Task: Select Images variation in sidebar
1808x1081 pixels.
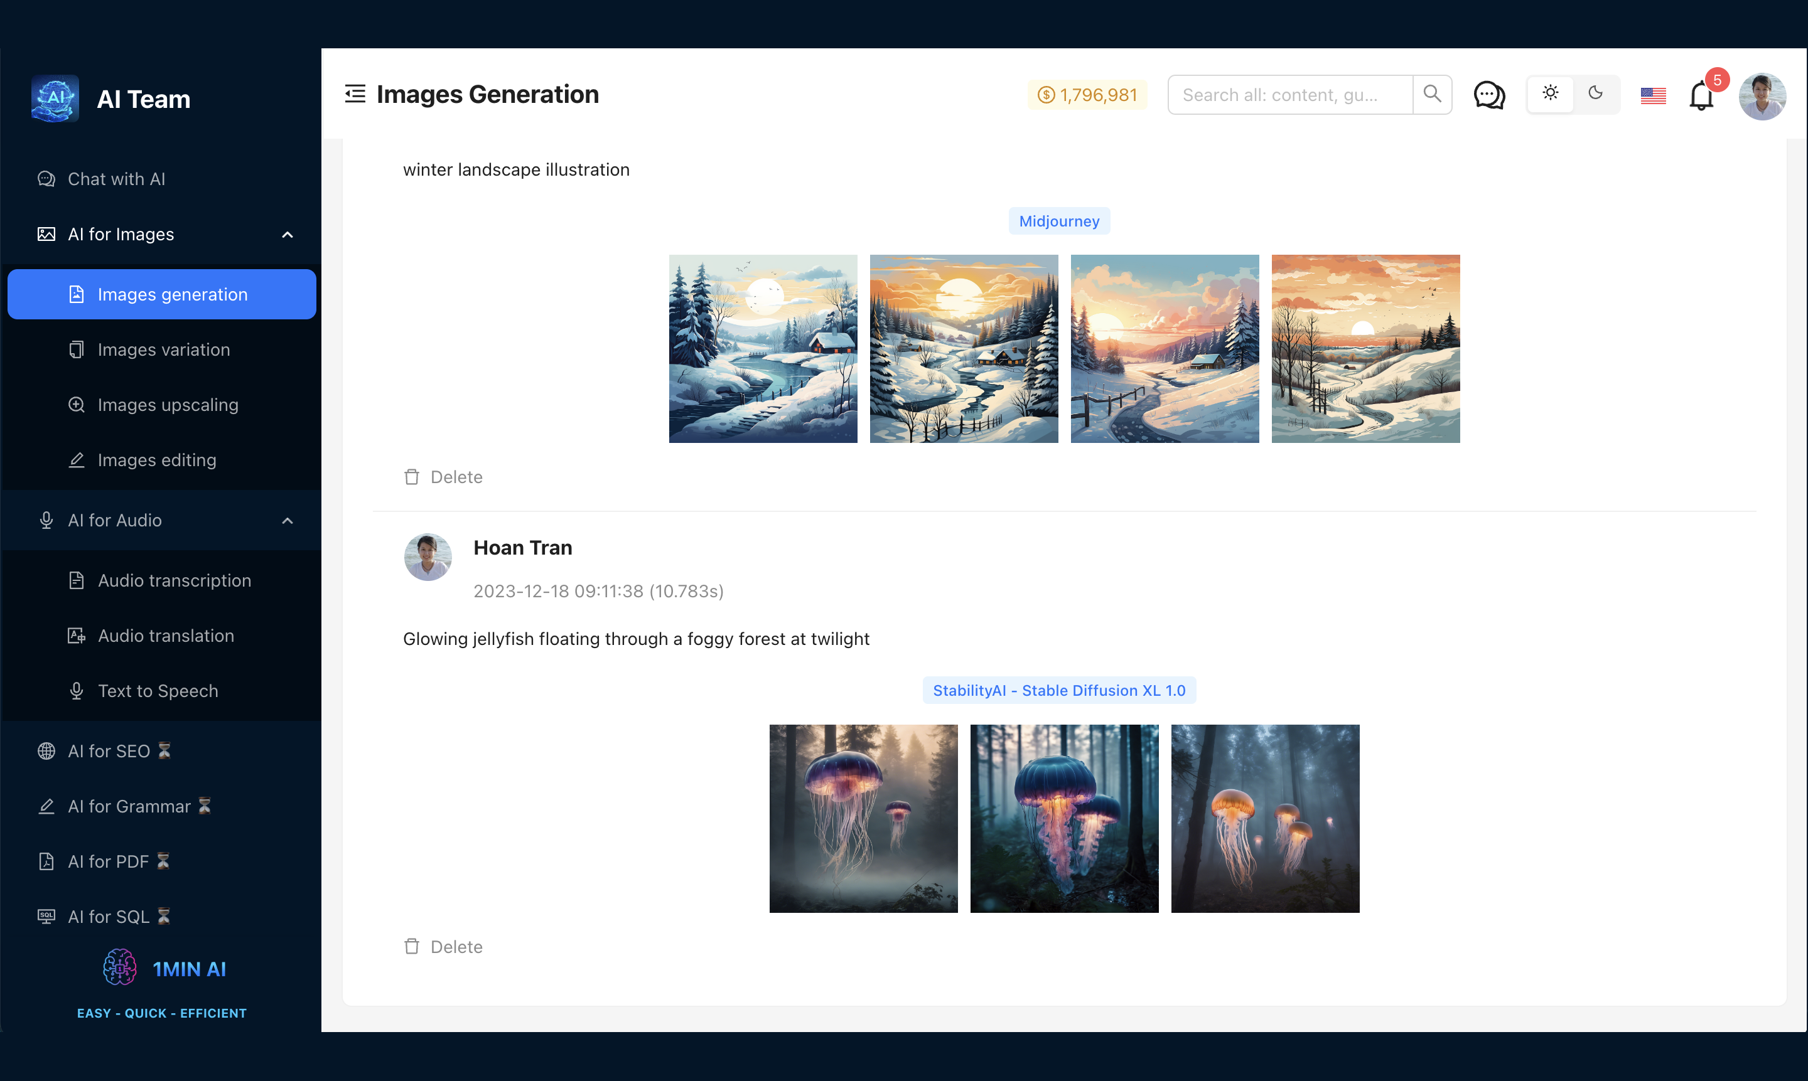Action: coord(163,349)
